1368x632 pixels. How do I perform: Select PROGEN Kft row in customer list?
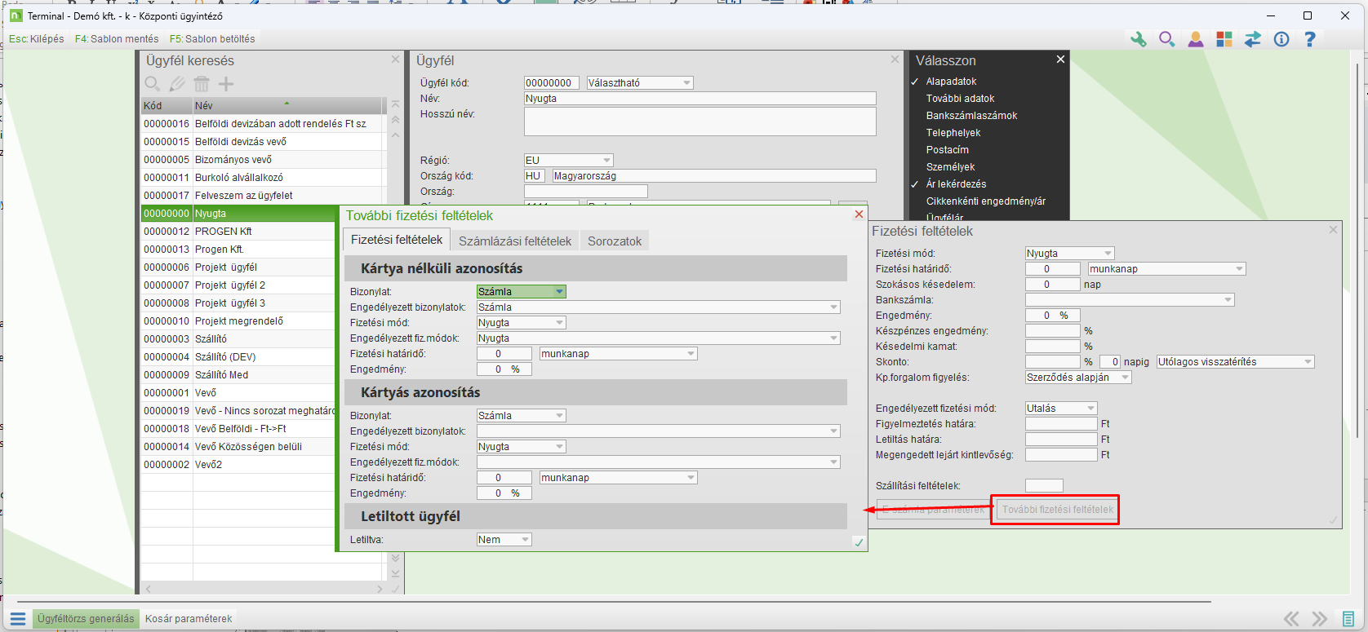[x=223, y=232]
